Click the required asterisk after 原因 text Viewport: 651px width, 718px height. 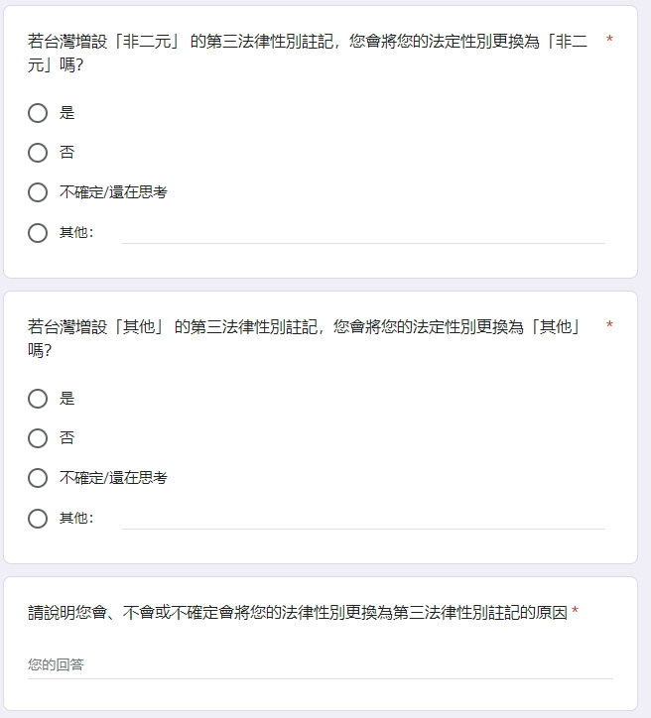(x=575, y=611)
